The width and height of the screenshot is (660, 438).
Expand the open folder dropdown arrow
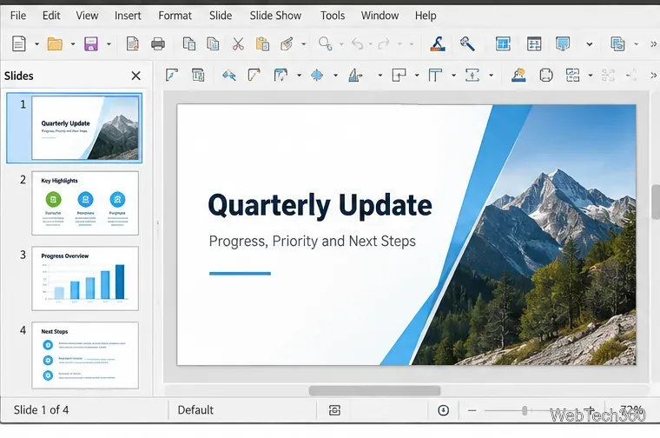73,43
